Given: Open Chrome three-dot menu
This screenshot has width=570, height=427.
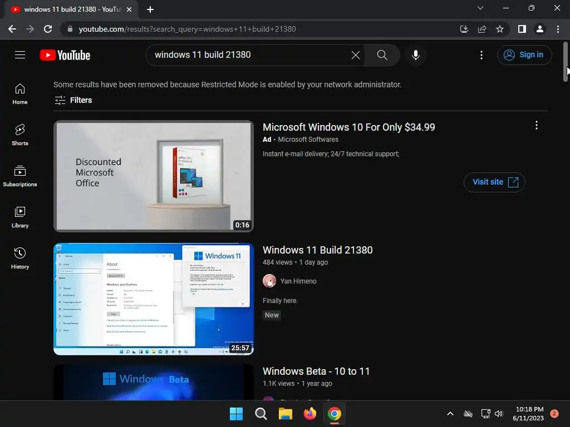Looking at the screenshot, I should pos(558,29).
